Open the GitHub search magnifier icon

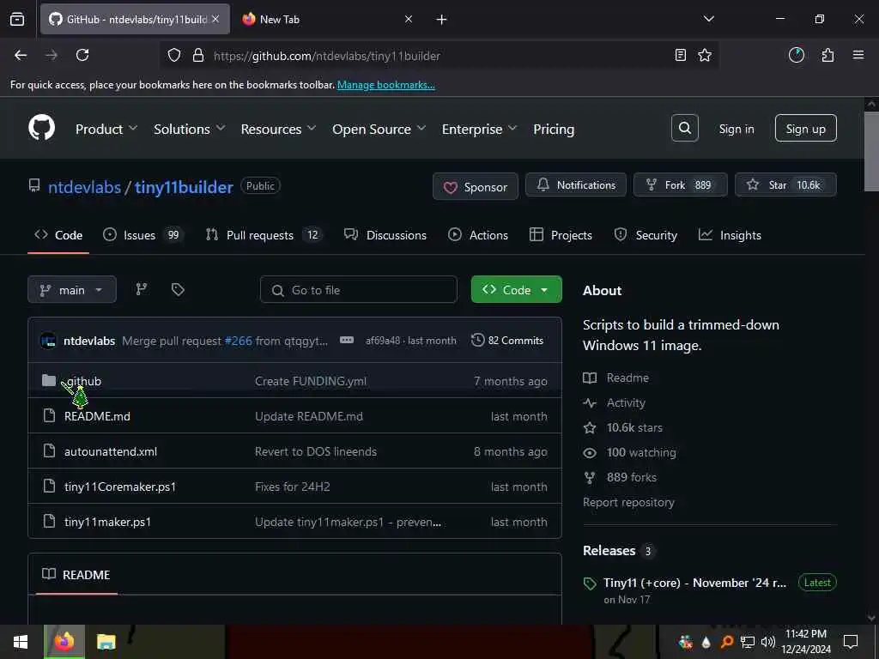pyautogui.click(x=684, y=129)
